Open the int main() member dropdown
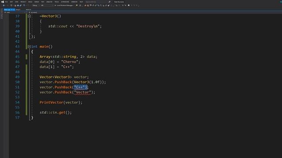The height and width of the screenshot is (158, 282). pos(33,12)
